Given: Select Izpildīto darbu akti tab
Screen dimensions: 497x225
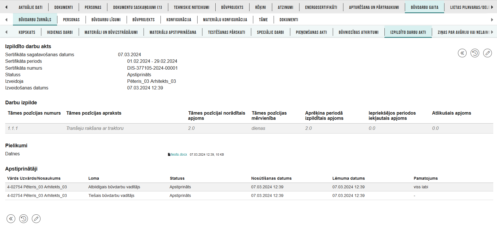Looking at the screenshot, I should [408, 32].
